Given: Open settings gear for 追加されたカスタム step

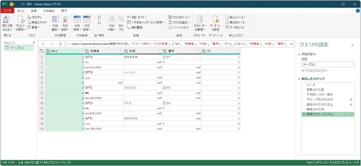Looking at the screenshot, I should 351,104.
